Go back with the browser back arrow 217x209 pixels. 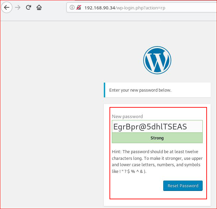point(6,7)
